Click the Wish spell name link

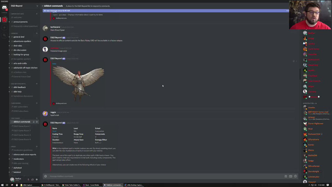(54, 131)
